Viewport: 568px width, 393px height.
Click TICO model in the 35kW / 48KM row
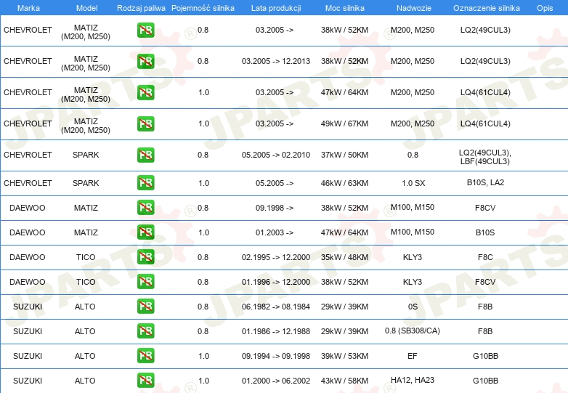point(86,257)
